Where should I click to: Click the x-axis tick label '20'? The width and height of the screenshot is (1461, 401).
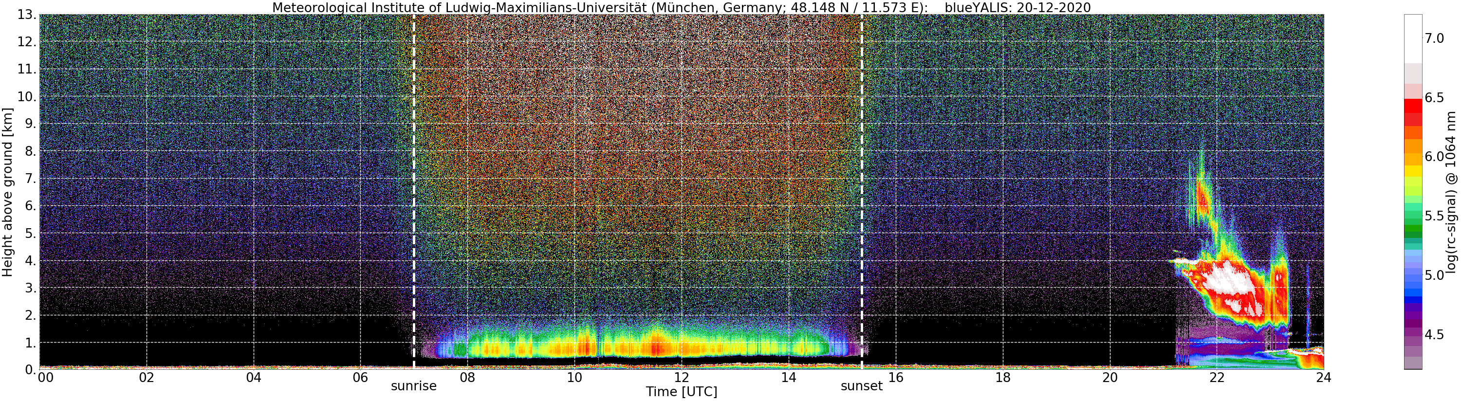(1110, 378)
